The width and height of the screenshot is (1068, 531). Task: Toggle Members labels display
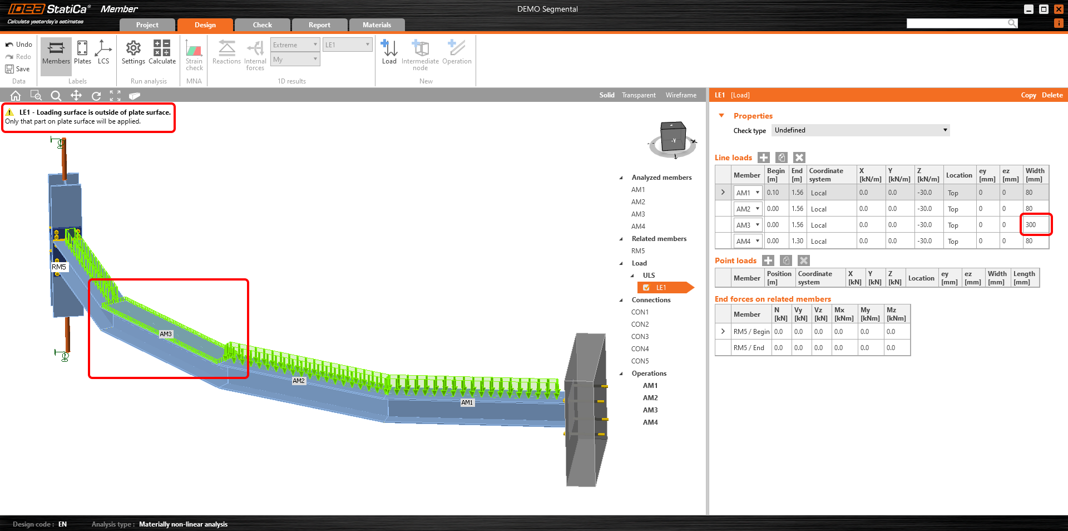[56, 52]
